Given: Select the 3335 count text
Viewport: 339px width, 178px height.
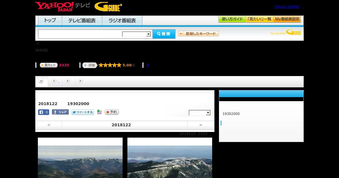Looking at the screenshot, I should pyautogui.click(x=64, y=65).
